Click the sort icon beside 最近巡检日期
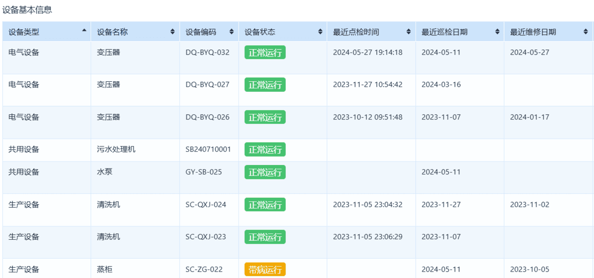Image resolution: width=594 pixels, height=278 pixels. (497, 32)
